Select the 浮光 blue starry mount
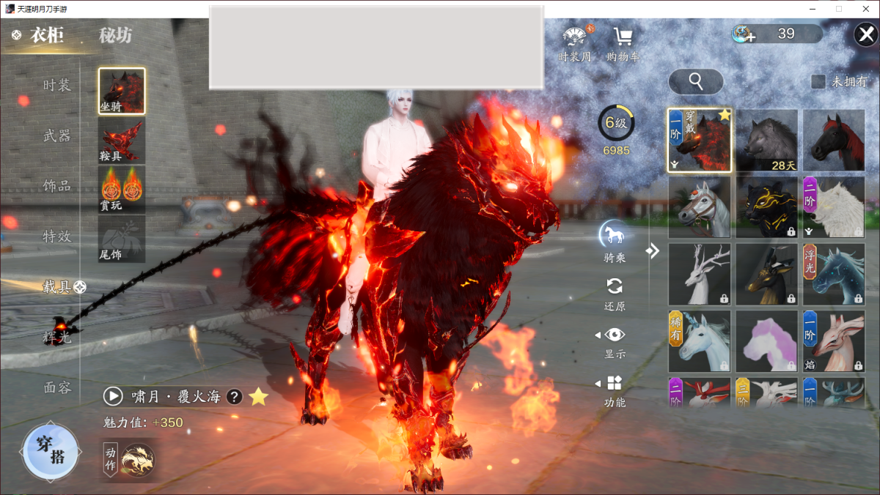880x495 pixels. [x=834, y=275]
